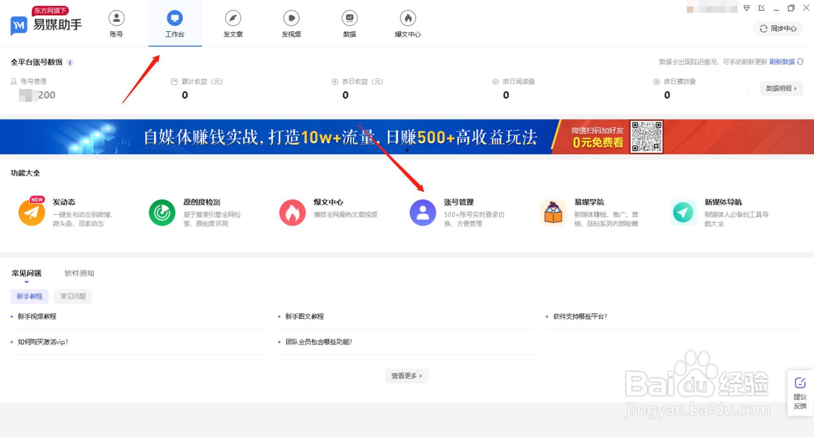The image size is (814, 437).
Task: Click the 原创度检测 card title
Action: click(202, 202)
